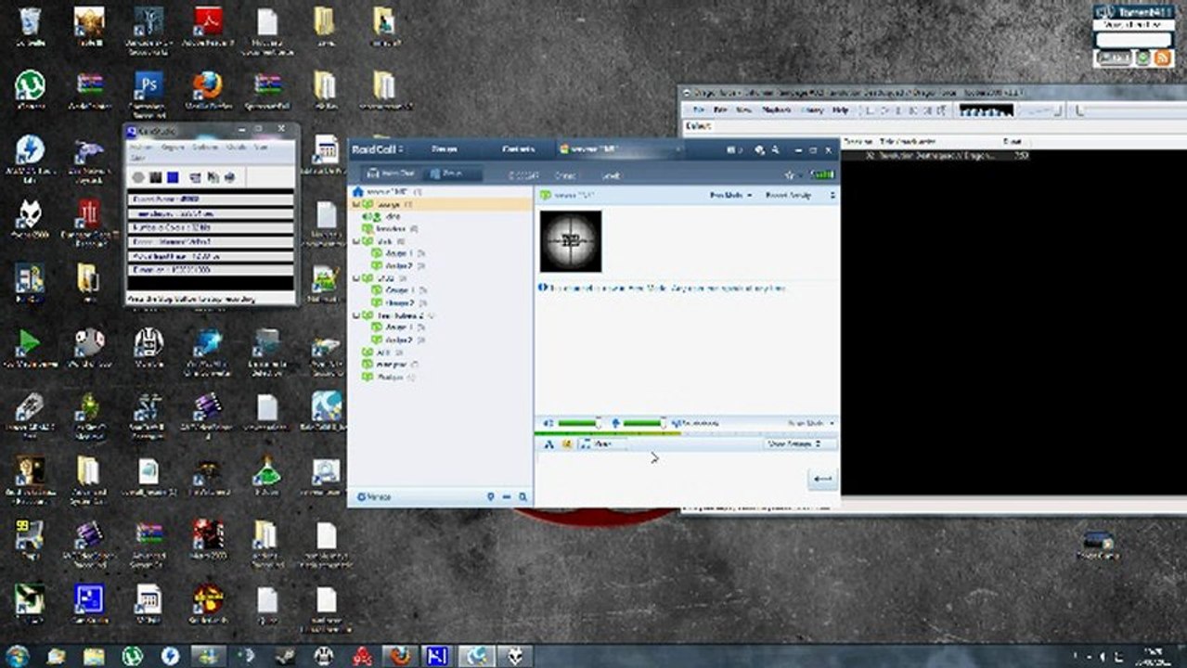Click the blue stop square in the recorder
Viewport: 1187px width, 668px height.
(x=173, y=177)
